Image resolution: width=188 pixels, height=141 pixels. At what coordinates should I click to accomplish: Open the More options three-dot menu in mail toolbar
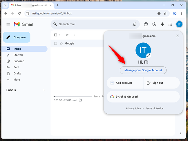pos(75,35)
